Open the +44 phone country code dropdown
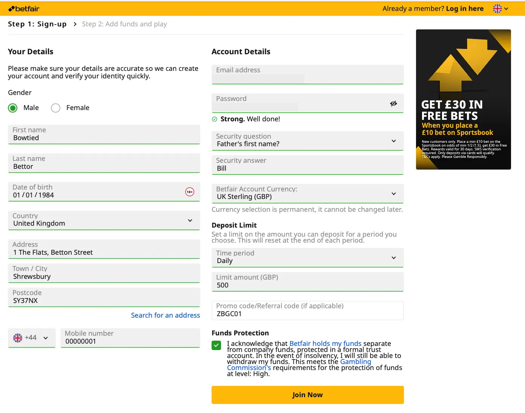 pyautogui.click(x=32, y=338)
